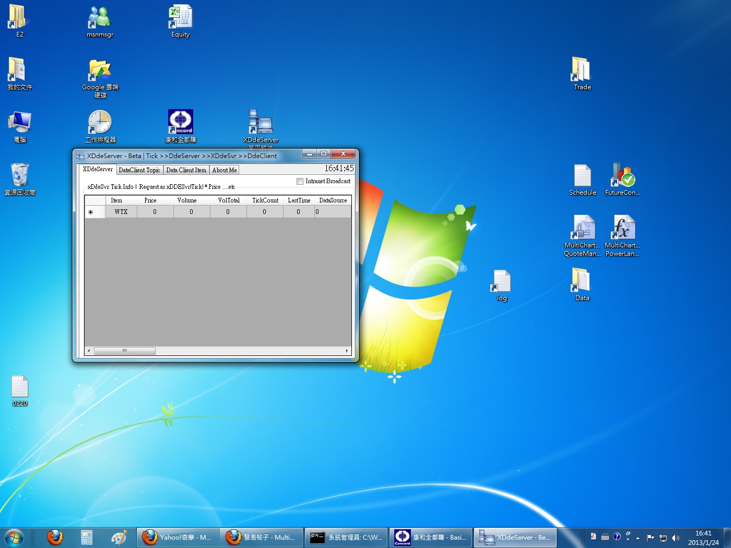Open network icon in system tray
This screenshot has width=731, height=548.
click(663, 538)
